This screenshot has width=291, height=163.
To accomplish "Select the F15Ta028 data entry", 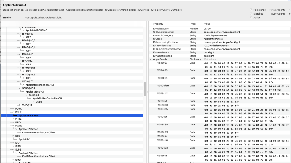I will [219, 73].
